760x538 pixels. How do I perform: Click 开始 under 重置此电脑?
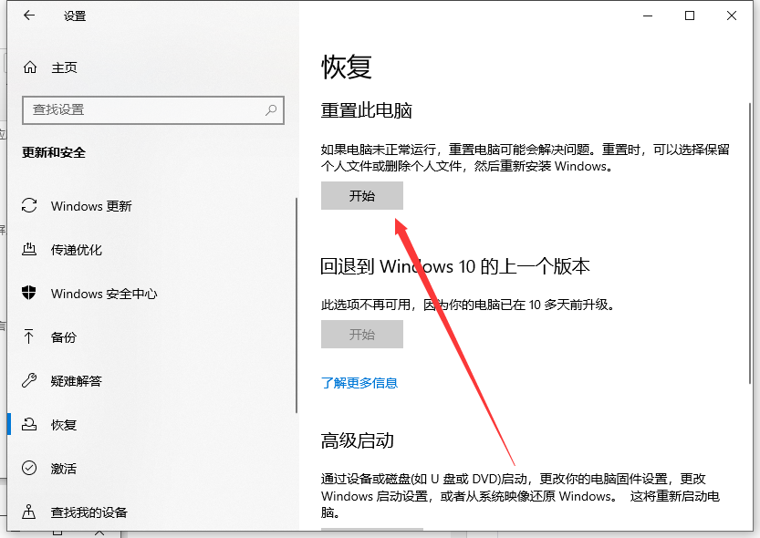(x=362, y=196)
